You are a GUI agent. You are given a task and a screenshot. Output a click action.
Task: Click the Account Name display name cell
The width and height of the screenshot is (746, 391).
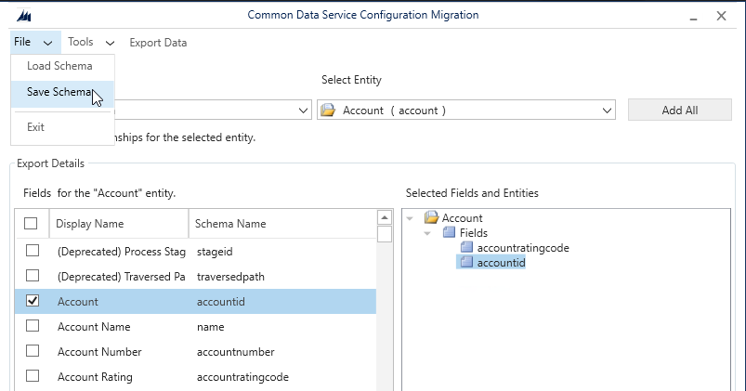tap(94, 327)
